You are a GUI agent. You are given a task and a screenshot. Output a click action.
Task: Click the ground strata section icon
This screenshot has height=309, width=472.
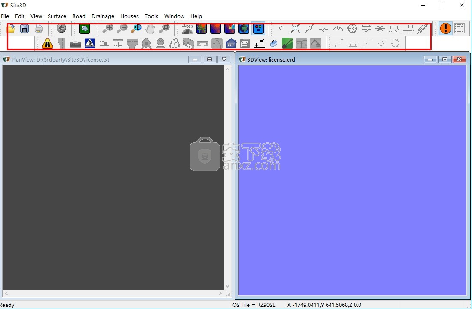coord(302,43)
